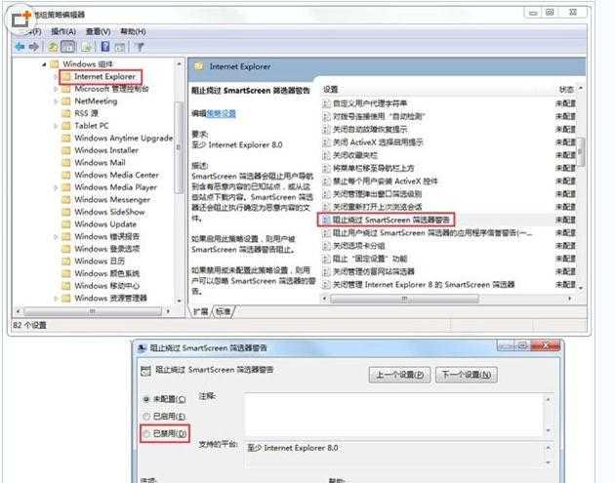Select the 关闭重新打开上次浏览会话 row
615x483 pixels.
pos(448,207)
